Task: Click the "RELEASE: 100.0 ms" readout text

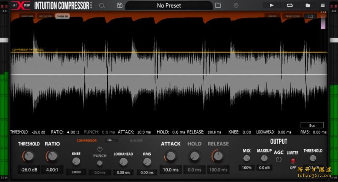Action: 204,132
